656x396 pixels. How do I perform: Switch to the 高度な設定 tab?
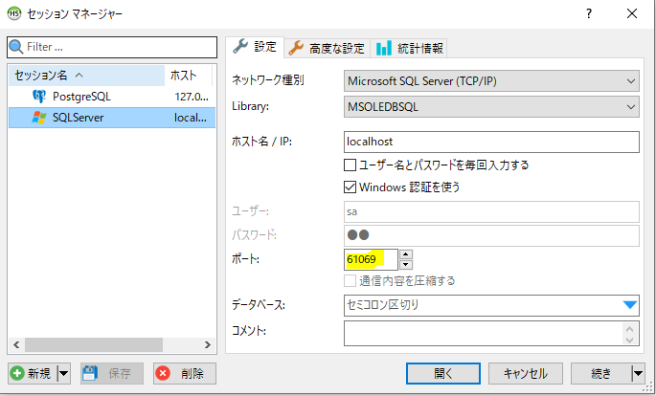coord(327,49)
